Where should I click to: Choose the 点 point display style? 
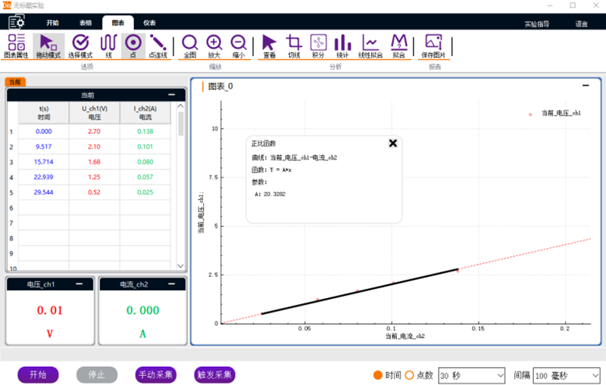[133, 46]
